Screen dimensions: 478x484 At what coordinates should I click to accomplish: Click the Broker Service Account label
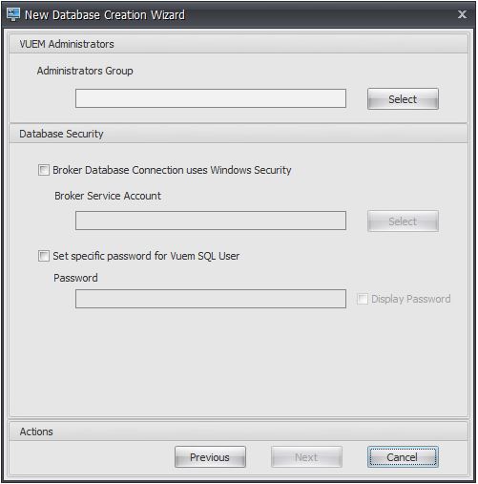(x=108, y=196)
